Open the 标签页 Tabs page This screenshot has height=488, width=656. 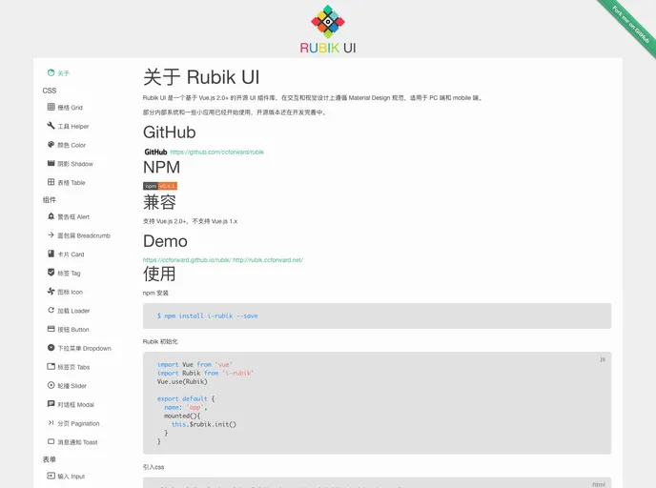click(73, 368)
